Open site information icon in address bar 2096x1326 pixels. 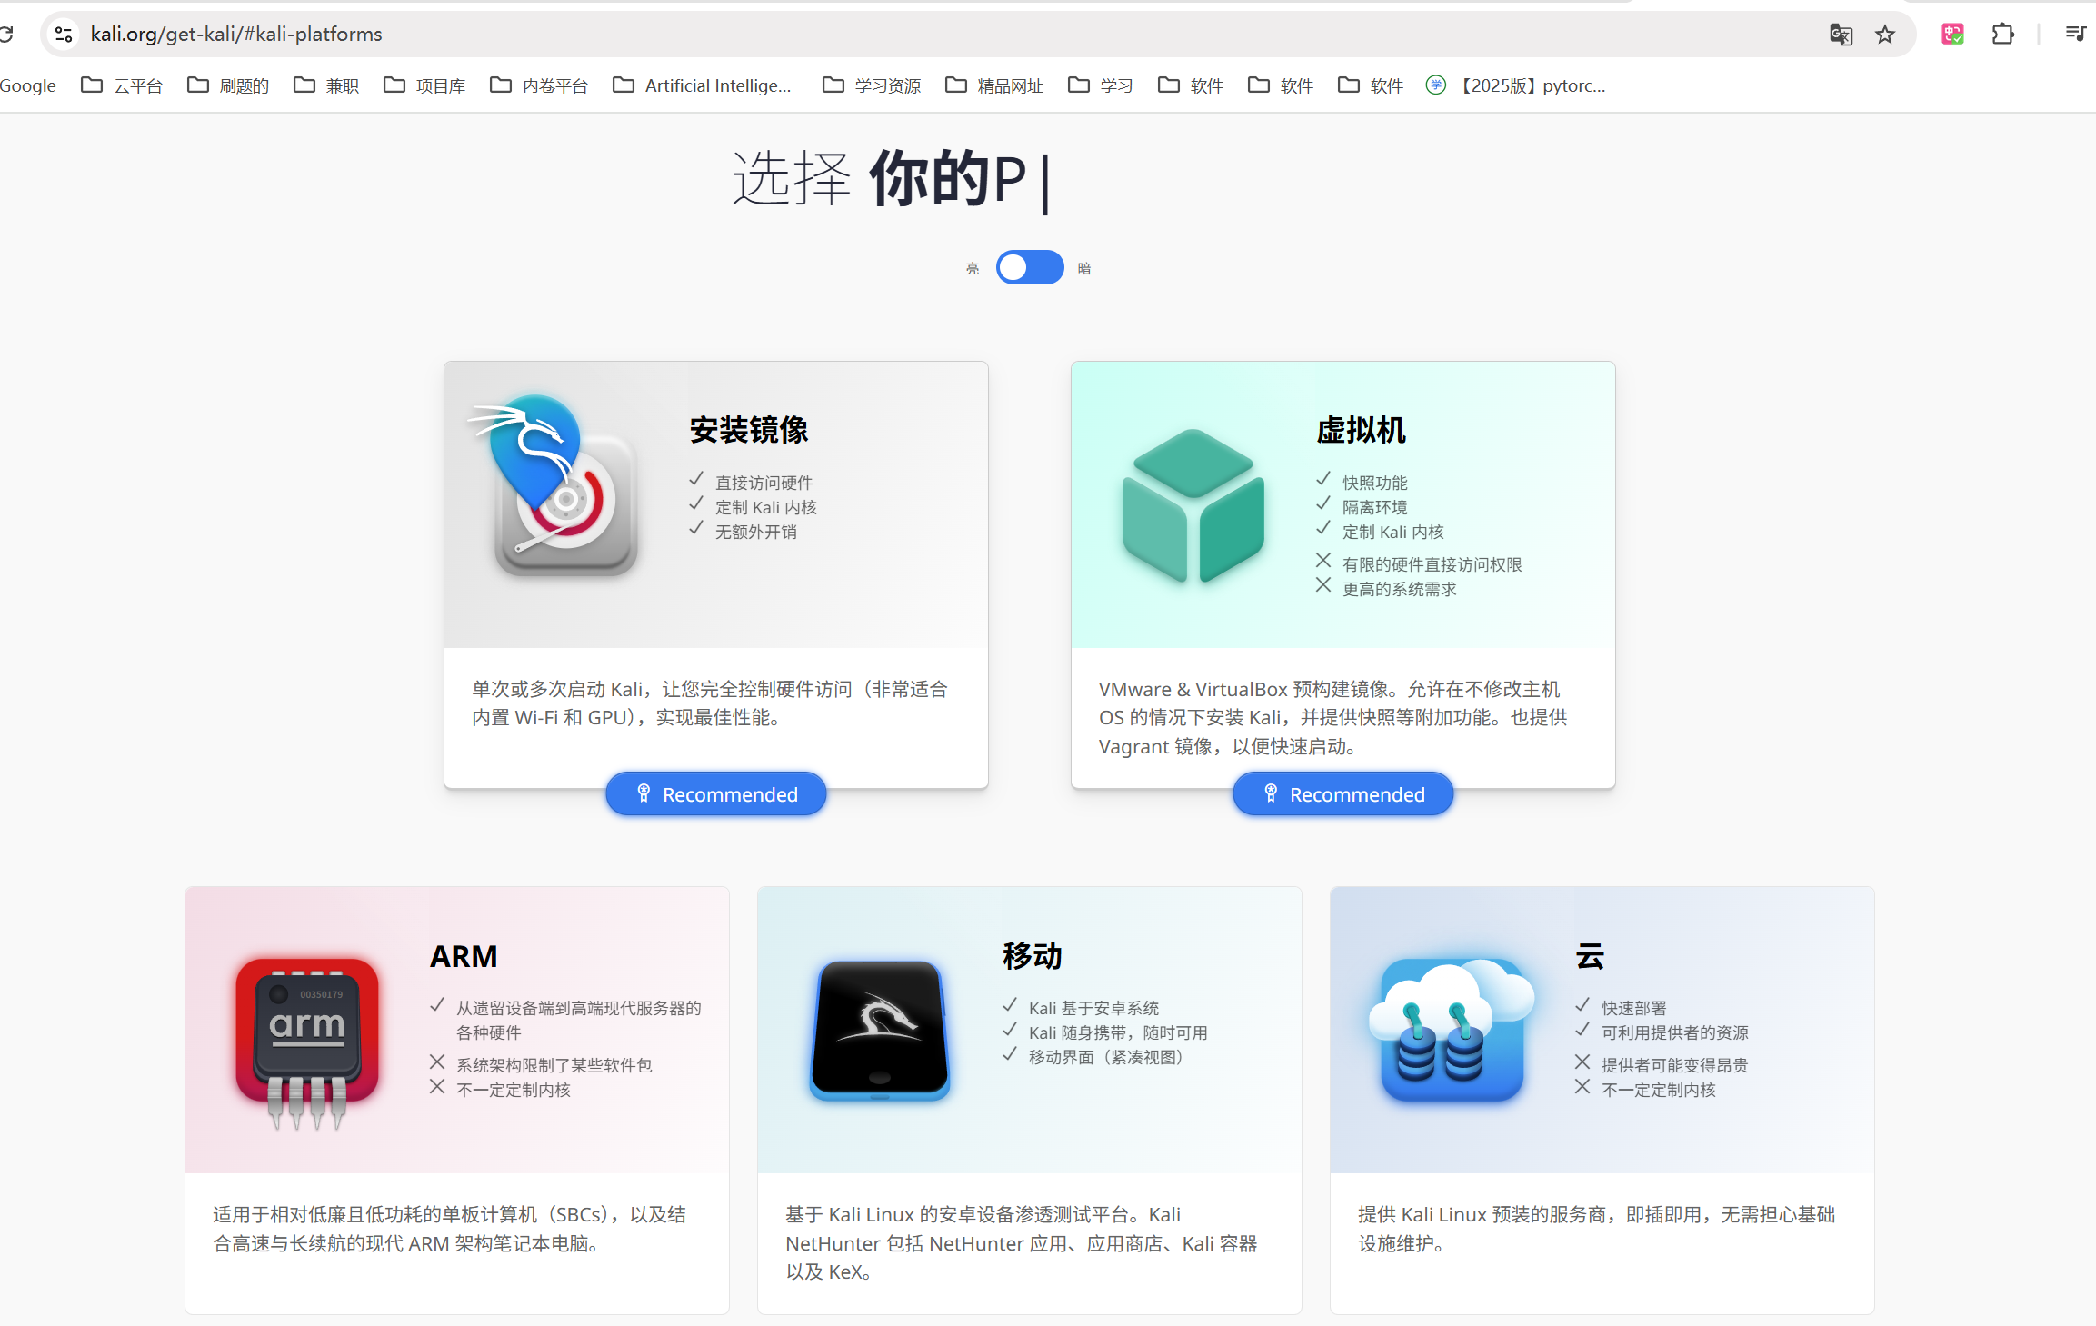click(64, 35)
